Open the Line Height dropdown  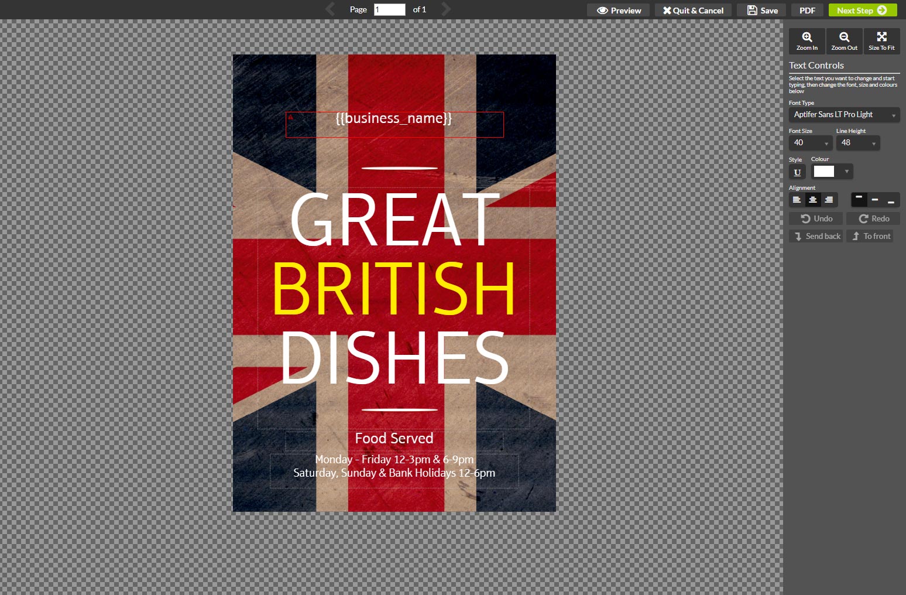pyautogui.click(x=857, y=143)
